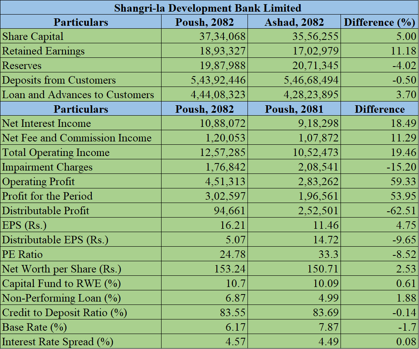Select the Ashad, 2082 column header
This screenshot has width=419, height=349.
tap(294, 22)
